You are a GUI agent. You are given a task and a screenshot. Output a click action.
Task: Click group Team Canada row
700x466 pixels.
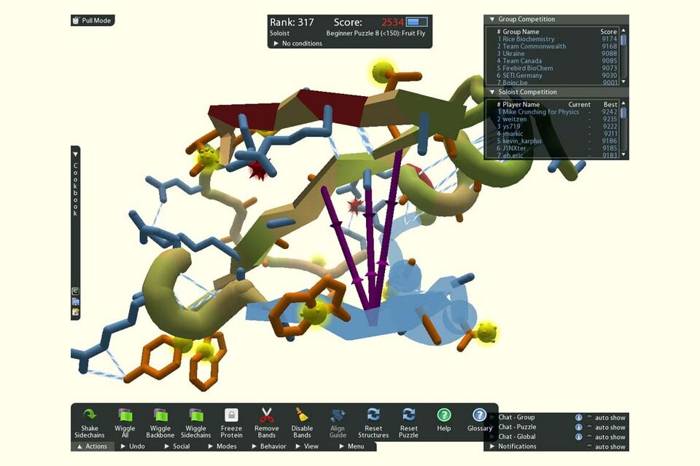point(556,60)
